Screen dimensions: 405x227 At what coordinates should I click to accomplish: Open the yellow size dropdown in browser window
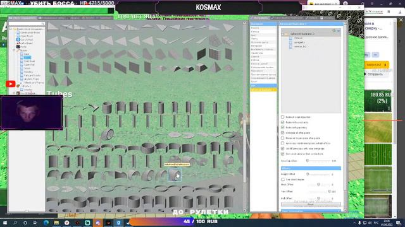[x=377, y=65]
